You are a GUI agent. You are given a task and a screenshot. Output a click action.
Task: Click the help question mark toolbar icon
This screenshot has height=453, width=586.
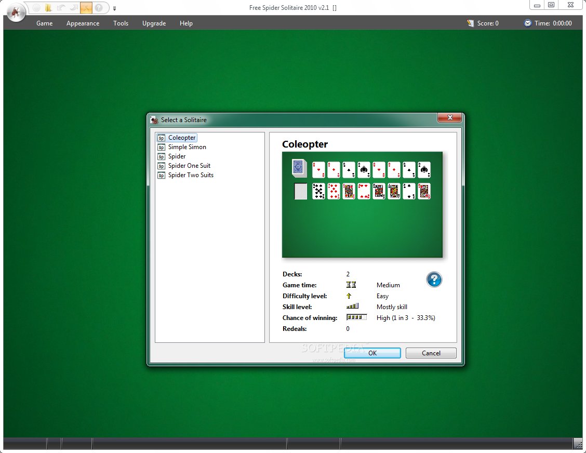pyautogui.click(x=99, y=7)
